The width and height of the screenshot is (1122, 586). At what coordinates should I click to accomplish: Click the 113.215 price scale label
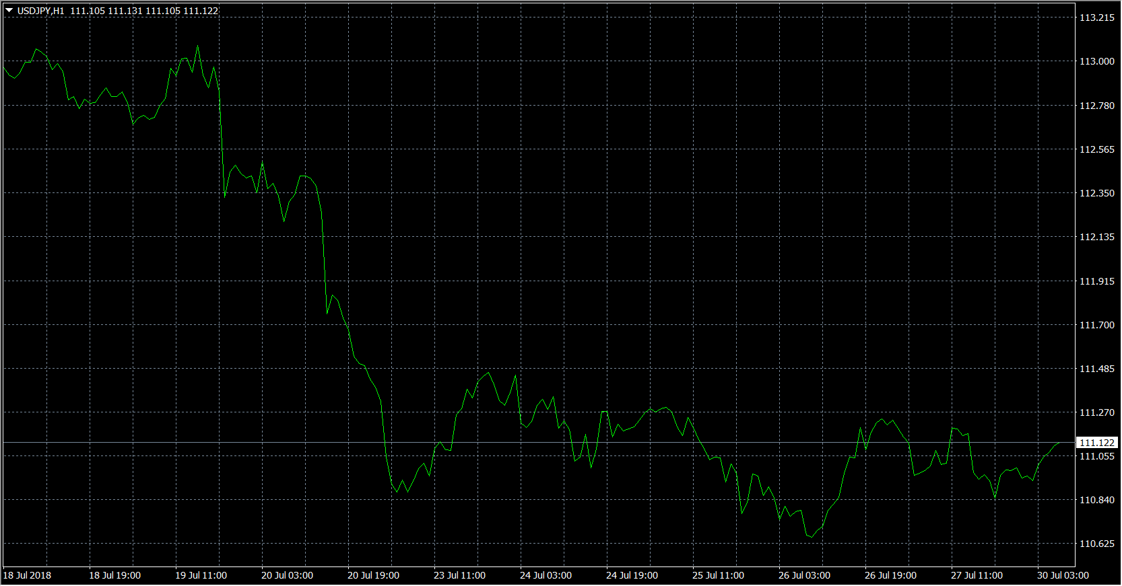click(x=1096, y=17)
